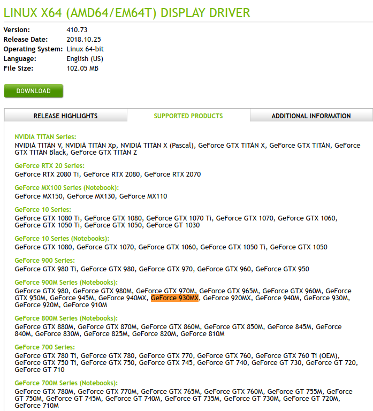Click the green DOWNLOAD button
This screenshot has height=411, width=373.
click(x=33, y=91)
